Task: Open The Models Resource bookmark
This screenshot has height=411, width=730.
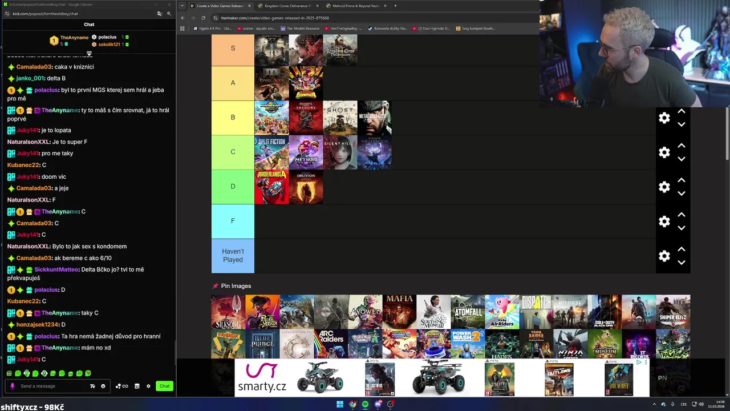Action: (x=300, y=28)
